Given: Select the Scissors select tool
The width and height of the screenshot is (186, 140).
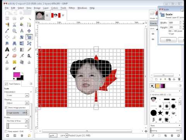Looking at the screenshot, I should (14, 24).
